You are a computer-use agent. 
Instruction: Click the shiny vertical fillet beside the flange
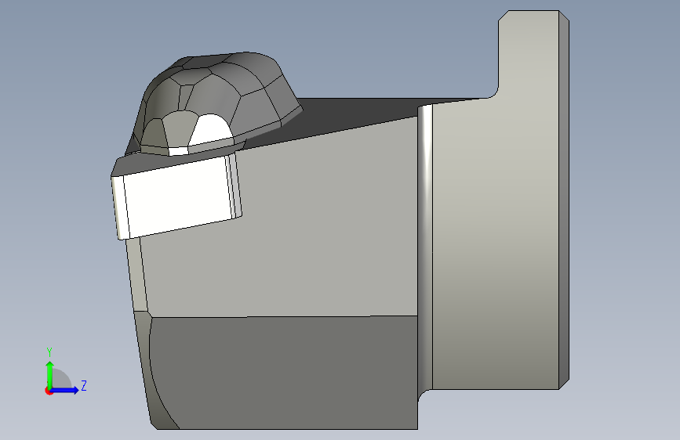pyautogui.click(x=425, y=247)
